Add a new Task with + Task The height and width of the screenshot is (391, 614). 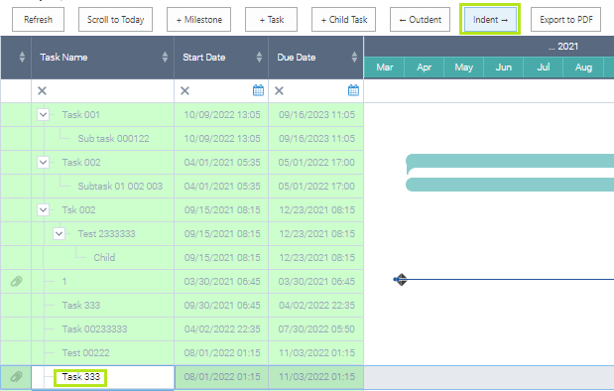272,19
